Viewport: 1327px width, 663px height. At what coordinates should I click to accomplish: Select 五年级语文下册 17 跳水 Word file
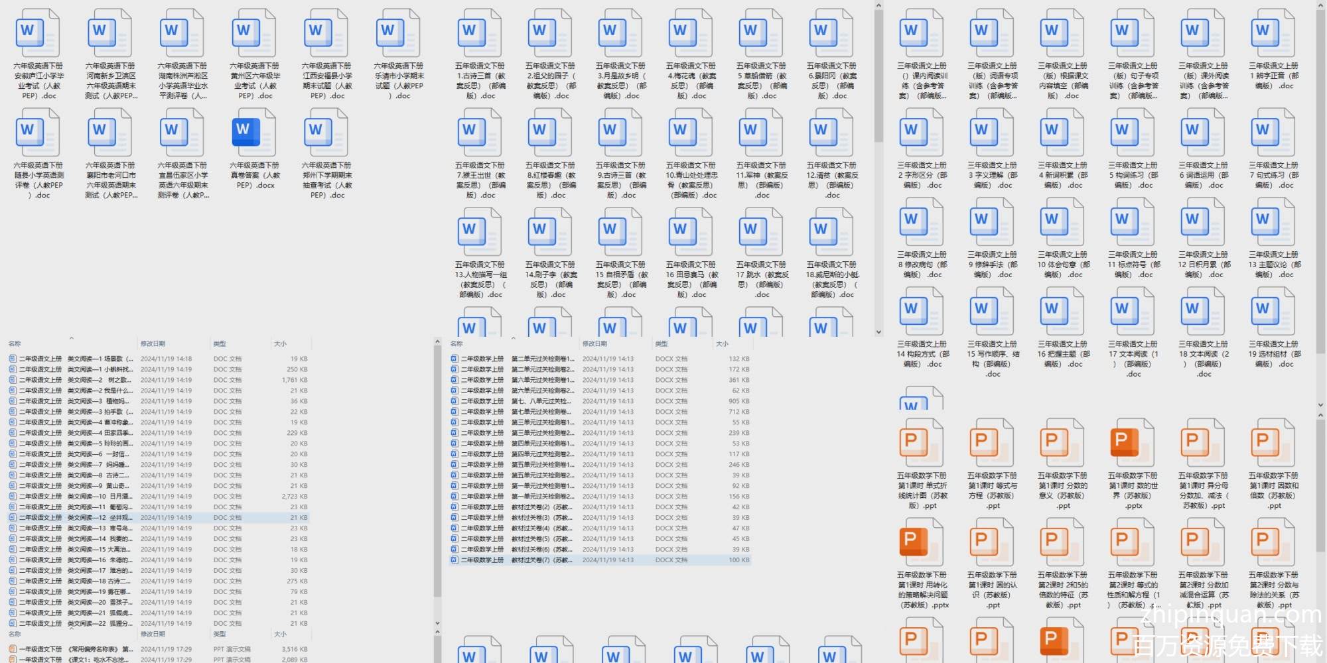(x=761, y=231)
